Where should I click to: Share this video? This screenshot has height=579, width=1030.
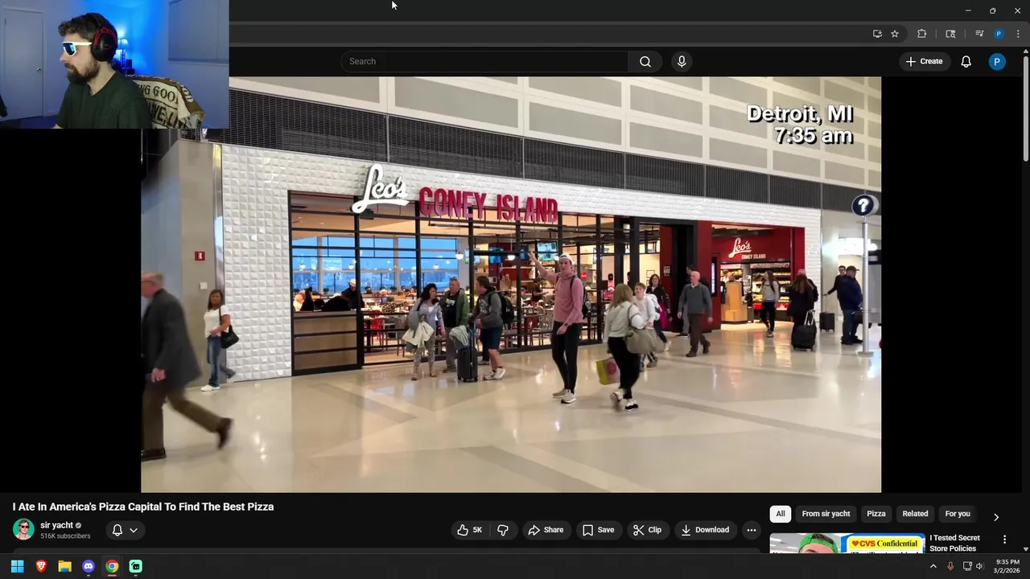click(546, 530)
